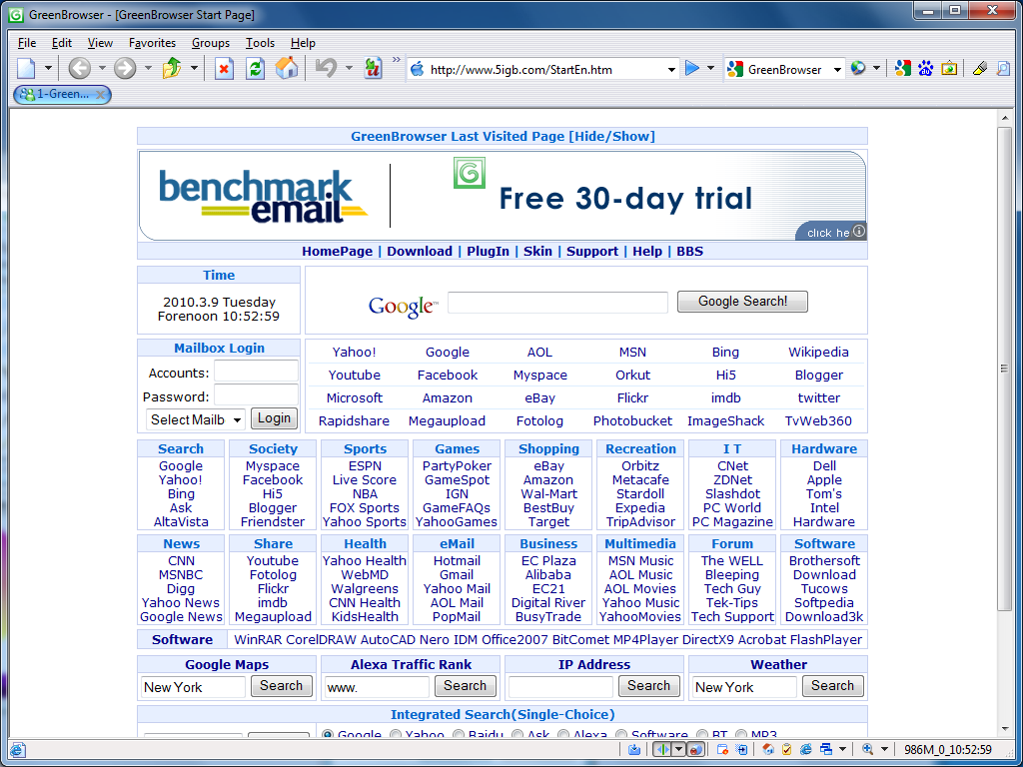The height and width of the screenshot is (767, 1023).
Task: Select the MP3 search option
Action: click(x=741, y=735)
